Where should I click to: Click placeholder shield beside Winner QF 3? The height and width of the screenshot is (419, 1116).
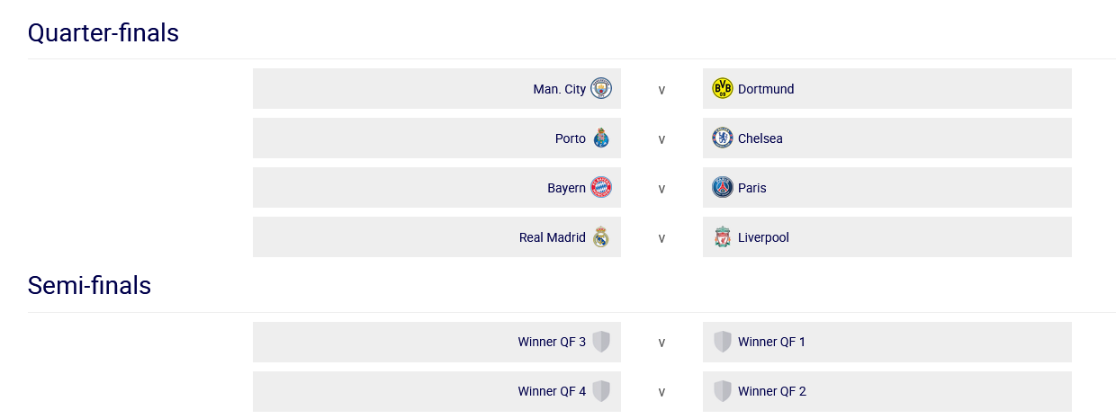[601, 342]
